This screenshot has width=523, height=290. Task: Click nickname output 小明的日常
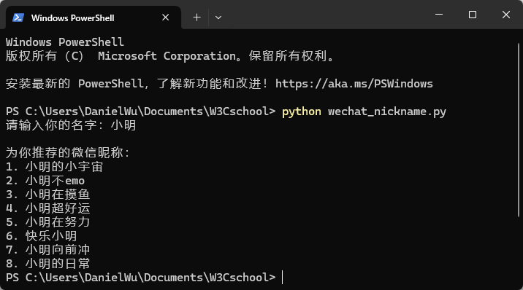pyautogui.click(x=58, y=263)
